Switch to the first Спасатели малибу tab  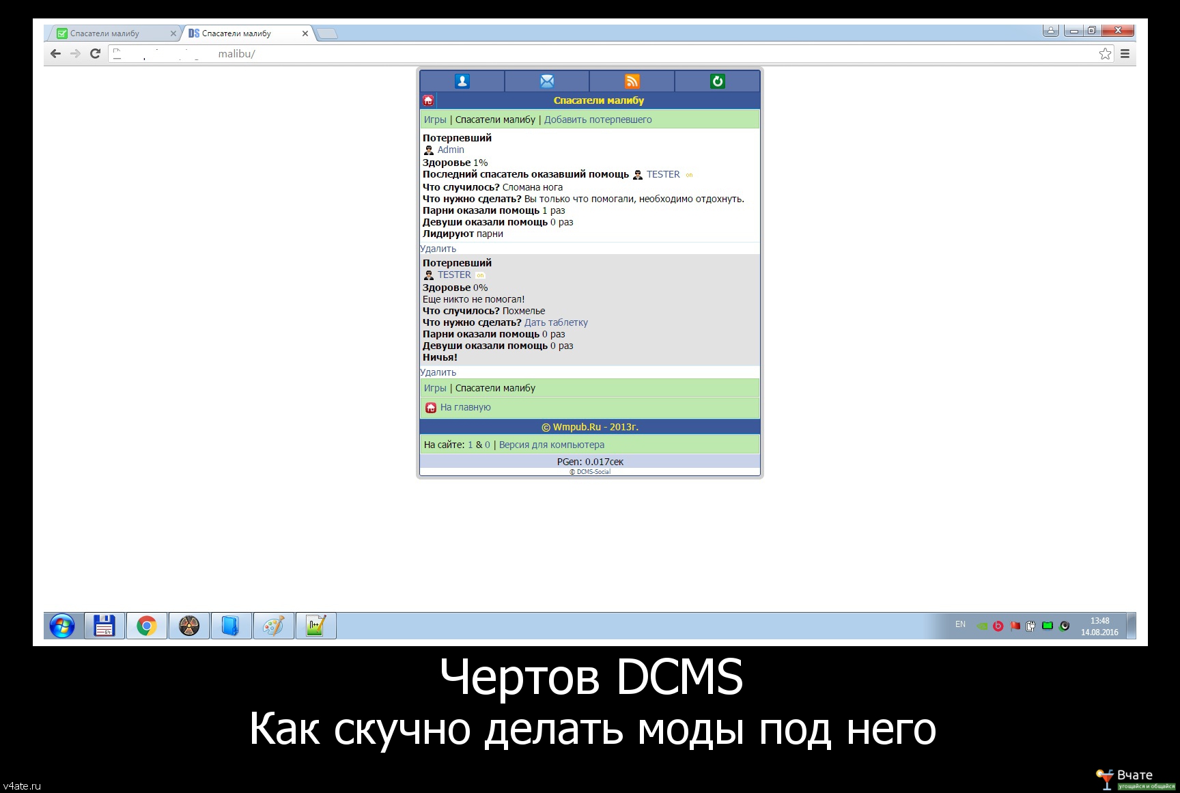pos(109,33)
